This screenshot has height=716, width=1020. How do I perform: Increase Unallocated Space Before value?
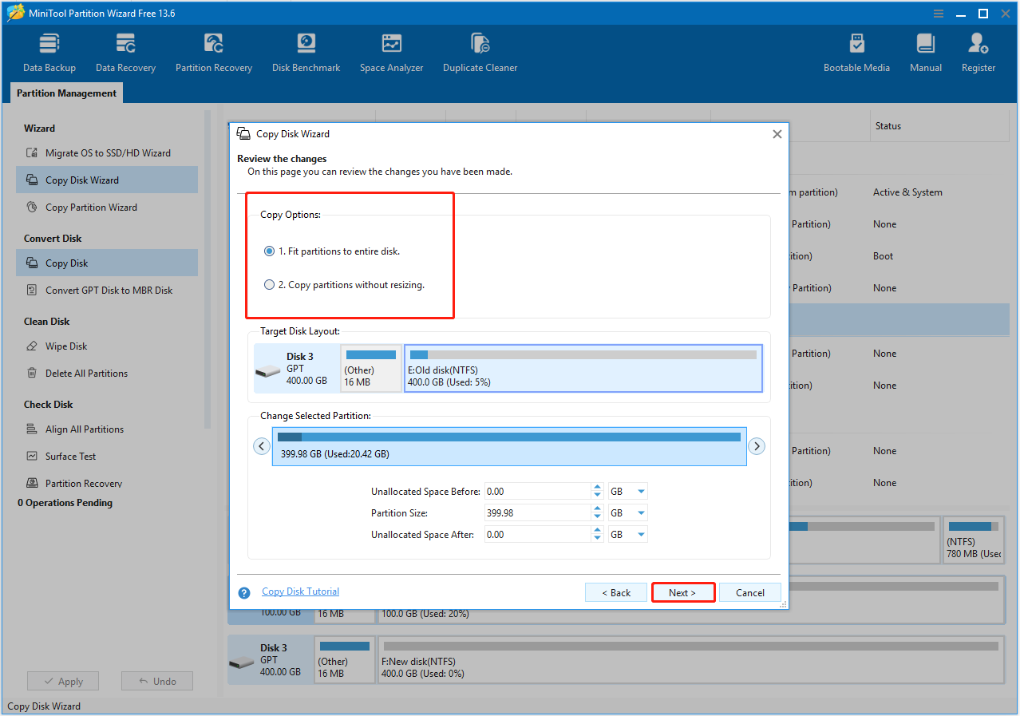598,487
